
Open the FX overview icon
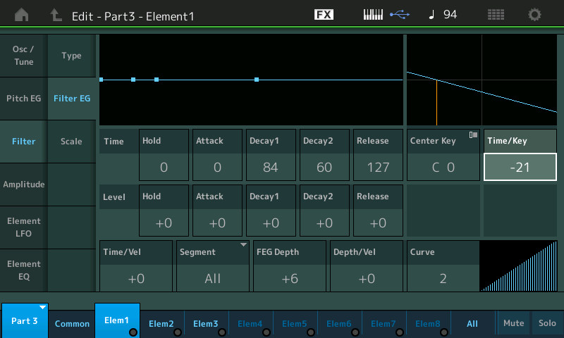tap(324, 15)
